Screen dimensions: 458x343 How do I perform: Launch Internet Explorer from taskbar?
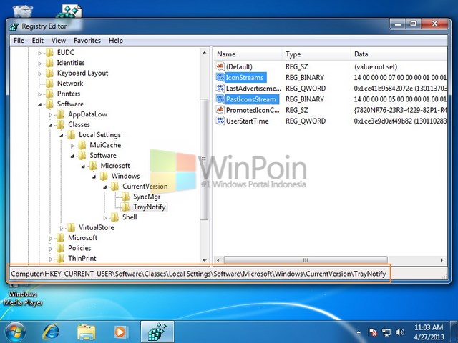(52, 332)
